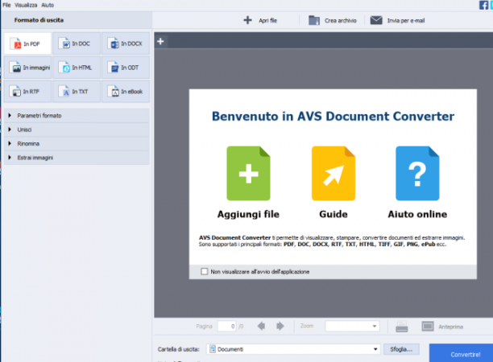
Task: Select the In DOCX output format
Action: [x=126, y=43]
